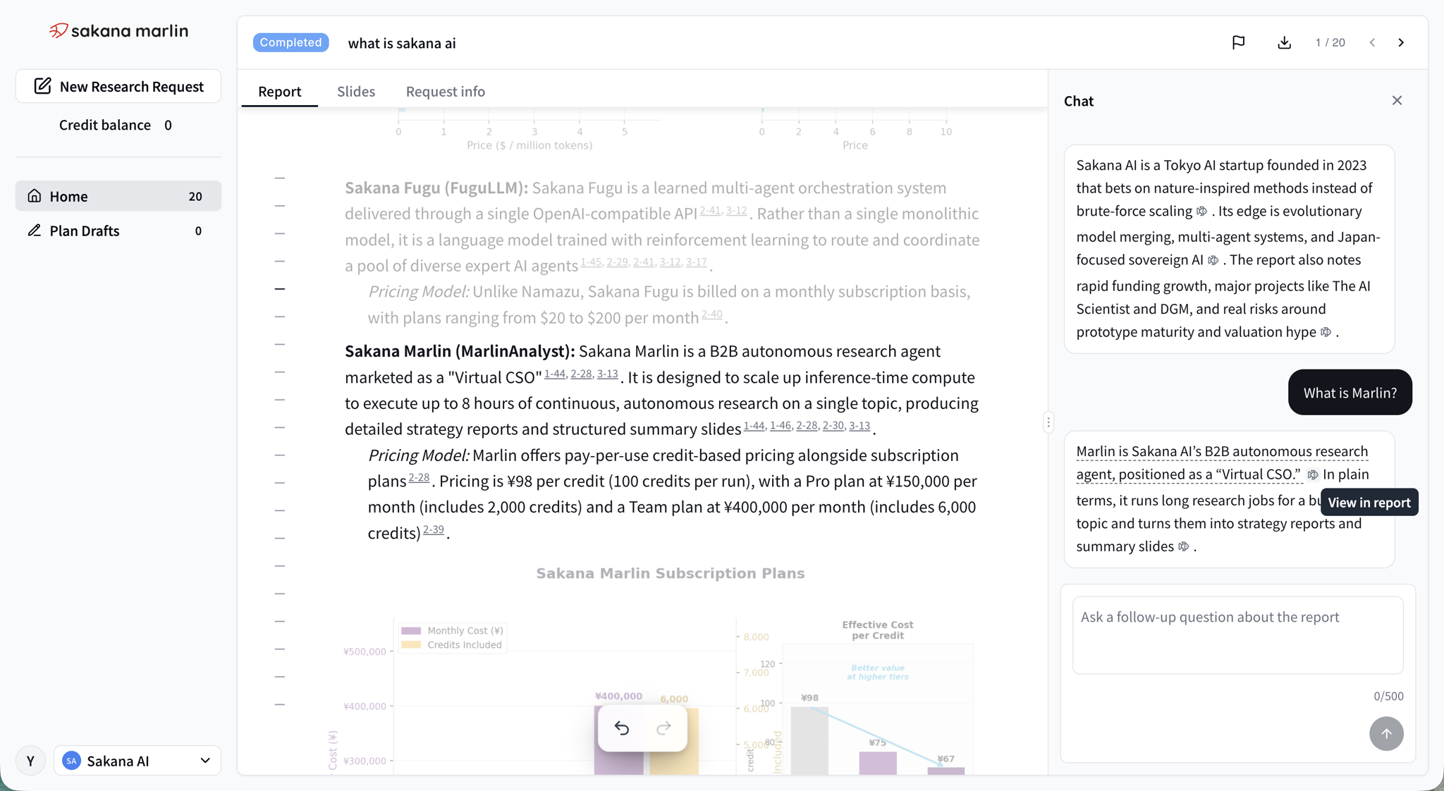Click the Y user avatar
Screen dimensions: 1444x791
coord(30,761)
